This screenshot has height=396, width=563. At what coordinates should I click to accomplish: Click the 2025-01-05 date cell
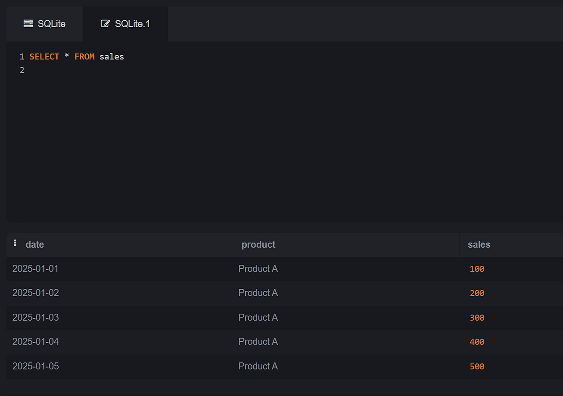(x=36, y=366)
